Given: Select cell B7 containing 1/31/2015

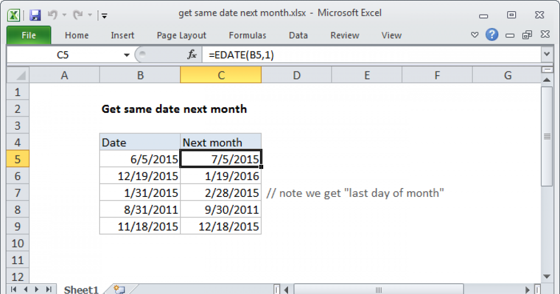Looking at the screenshot, I should 140,193.
